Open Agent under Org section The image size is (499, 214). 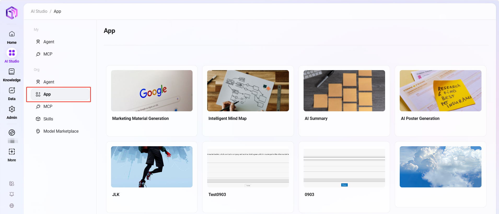click(x=49, y=82)
